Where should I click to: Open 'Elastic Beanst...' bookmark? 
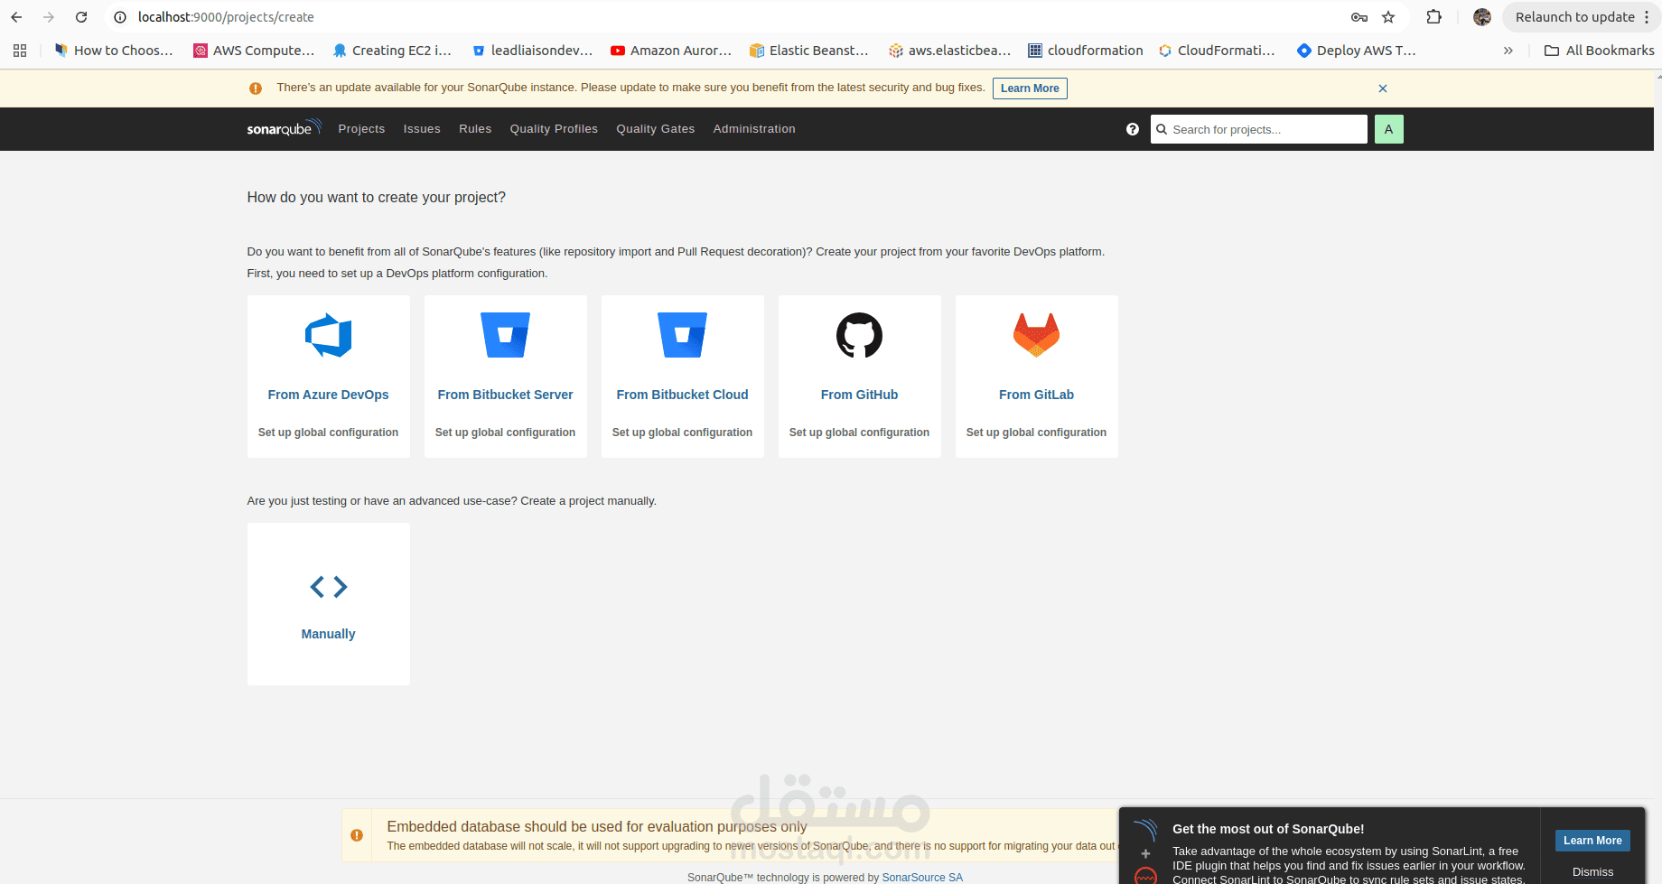pos(809,51)
